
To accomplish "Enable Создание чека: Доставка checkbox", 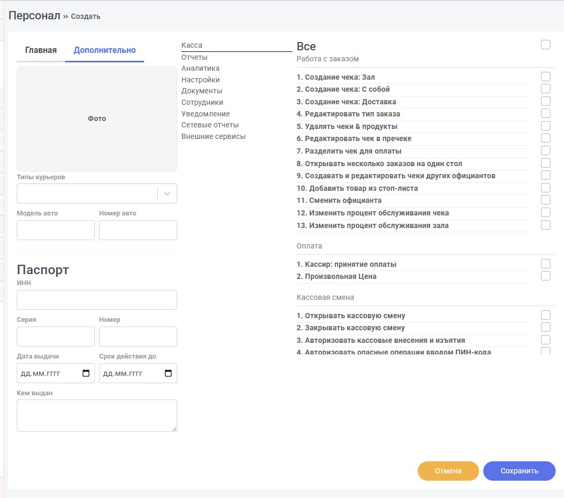I will point(546,102).
